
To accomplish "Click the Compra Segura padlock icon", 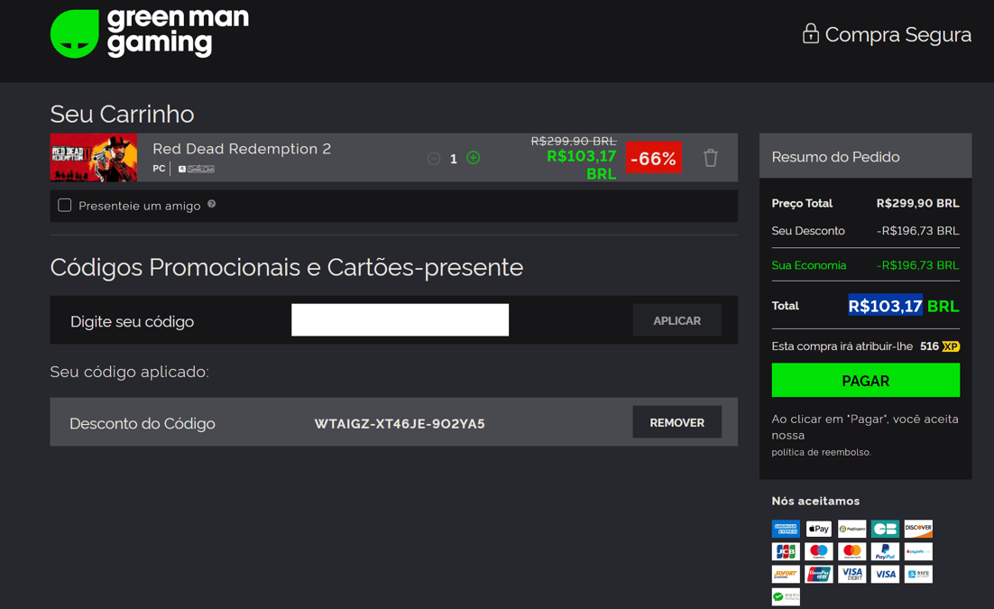I will [x=810, y=33].
